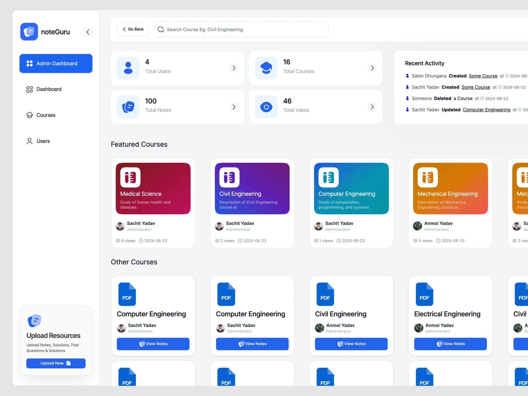Click the Total Courses graduation cap icon

click(266, 68)
